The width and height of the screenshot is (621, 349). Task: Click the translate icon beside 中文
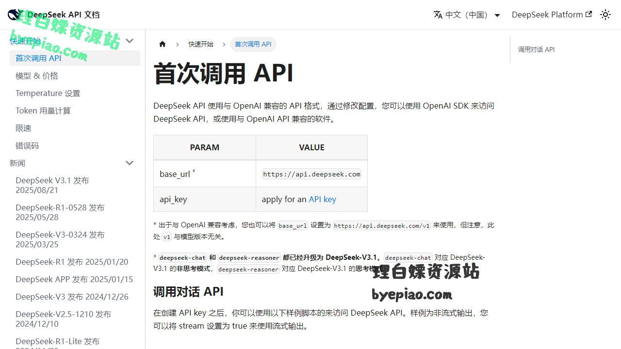click(x=438, y=15)
